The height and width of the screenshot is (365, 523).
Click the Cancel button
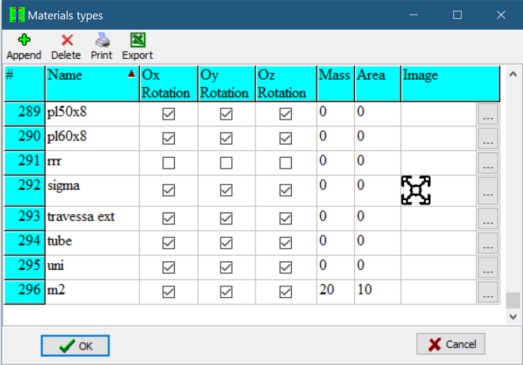coord(450,344)
